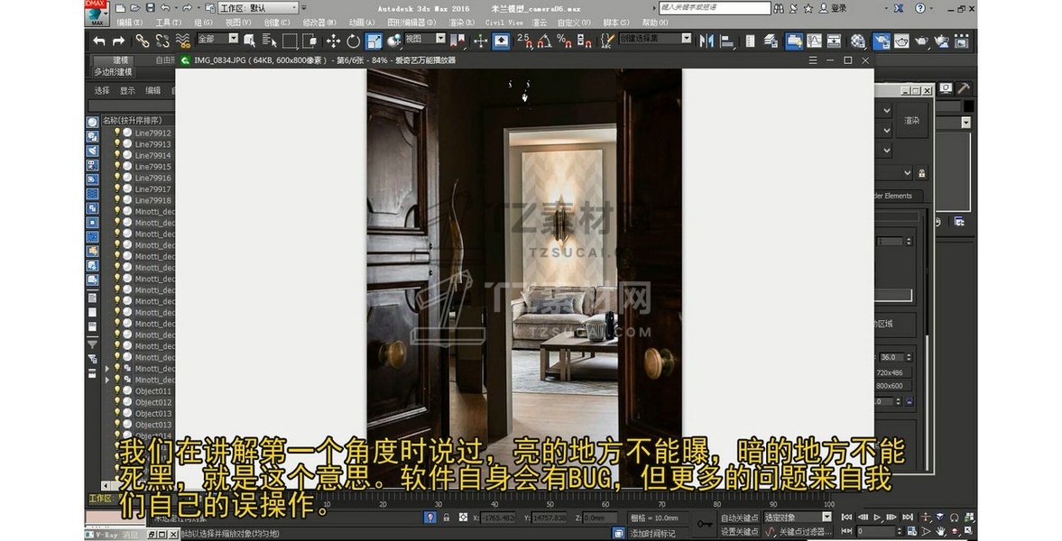This screenshot has height=541, width=1062.
Task: Toggle the Angle Snap icon
Action: 544,41
